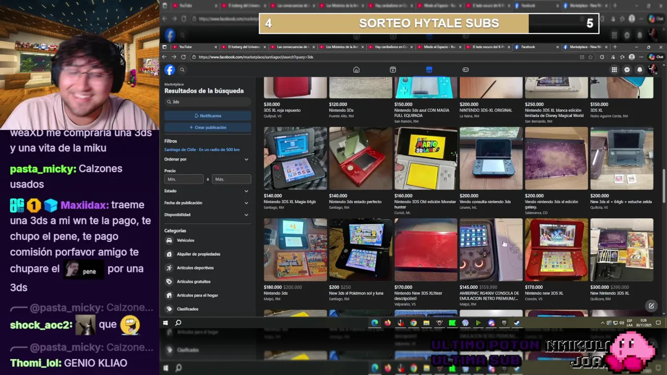This screenshot has height=375, width=667.
Task: Click the Artículos gratuitos tag icon
Action: click(x=169, y=282)
